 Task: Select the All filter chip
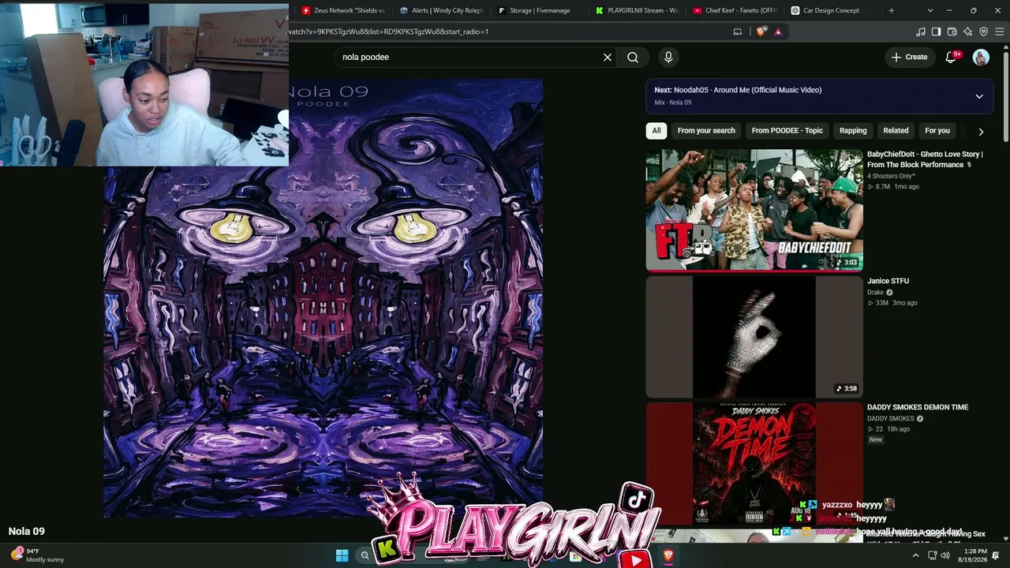click(x=656, y=131)
